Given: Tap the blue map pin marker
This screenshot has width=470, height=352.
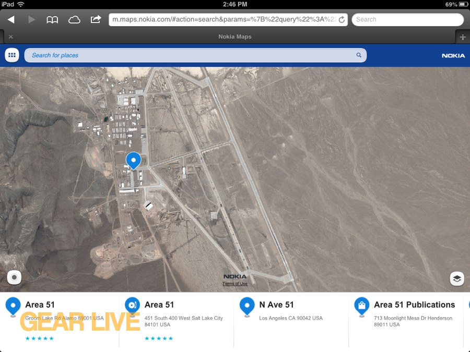Looking at the screenshot, I should tap(133, 161).
